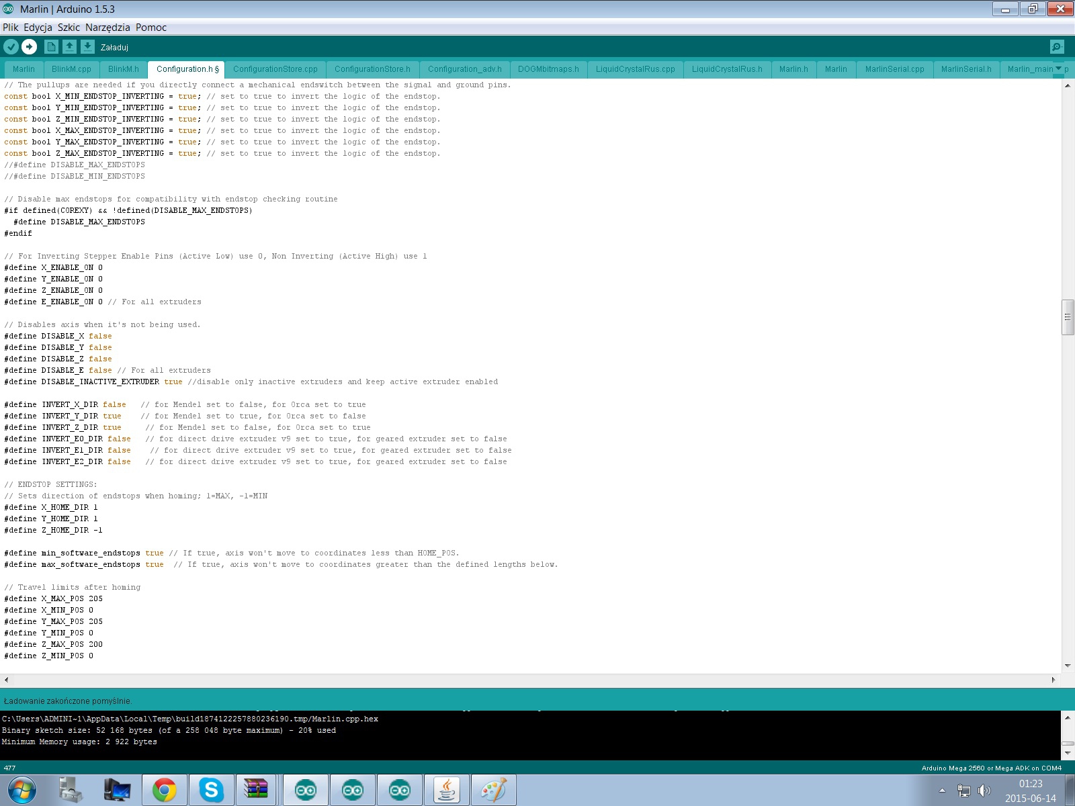Click the Z_MAX_POS 200 line
The height and width of the screenshot is (806, 1075).
tap(54, 644)
